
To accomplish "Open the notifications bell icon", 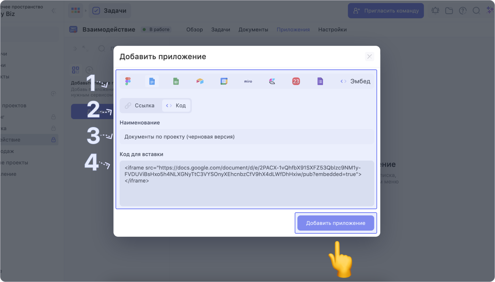I will (435, 11).
